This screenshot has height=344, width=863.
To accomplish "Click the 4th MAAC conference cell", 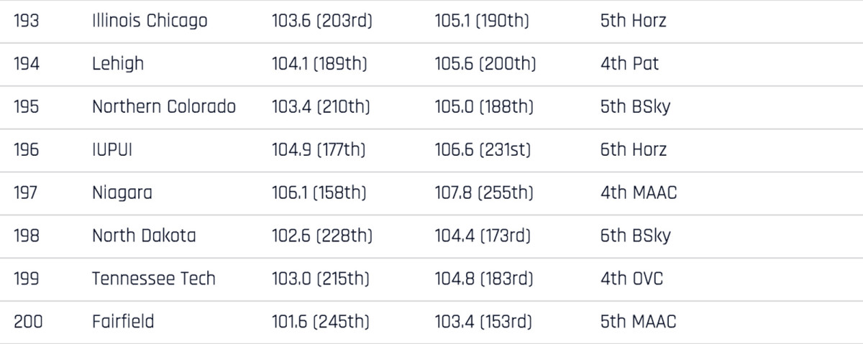I will [x=639, y=192].
